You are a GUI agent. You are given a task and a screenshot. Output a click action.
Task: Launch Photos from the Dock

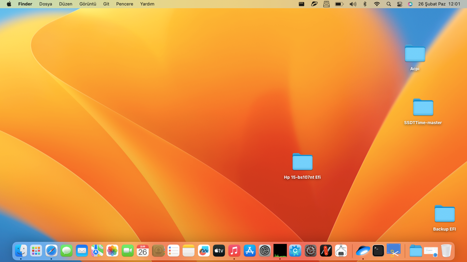click(x=112, y=251)
